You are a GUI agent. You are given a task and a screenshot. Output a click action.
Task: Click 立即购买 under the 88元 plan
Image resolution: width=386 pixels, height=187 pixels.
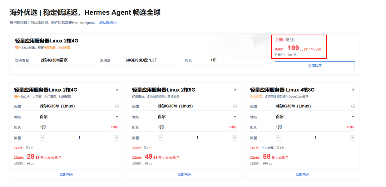(303, 174)
